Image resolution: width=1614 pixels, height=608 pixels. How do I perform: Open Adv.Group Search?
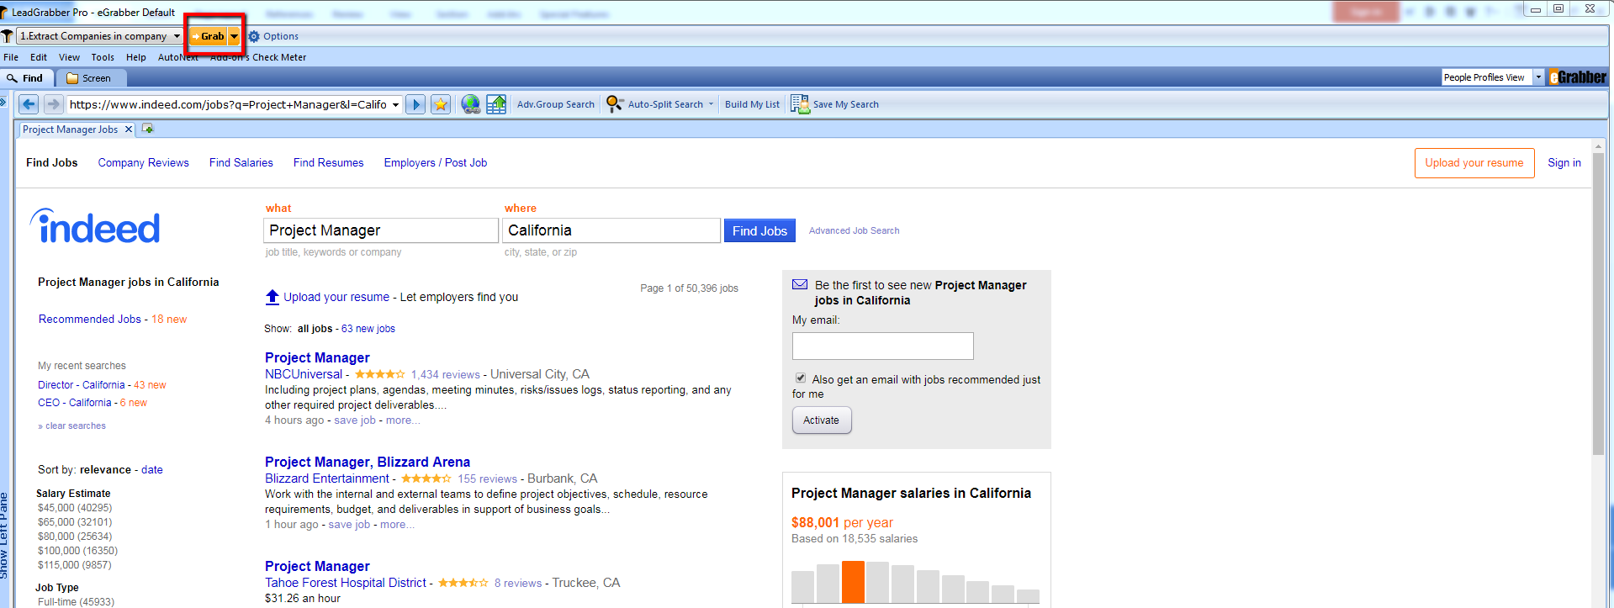[x=555, y=104]
